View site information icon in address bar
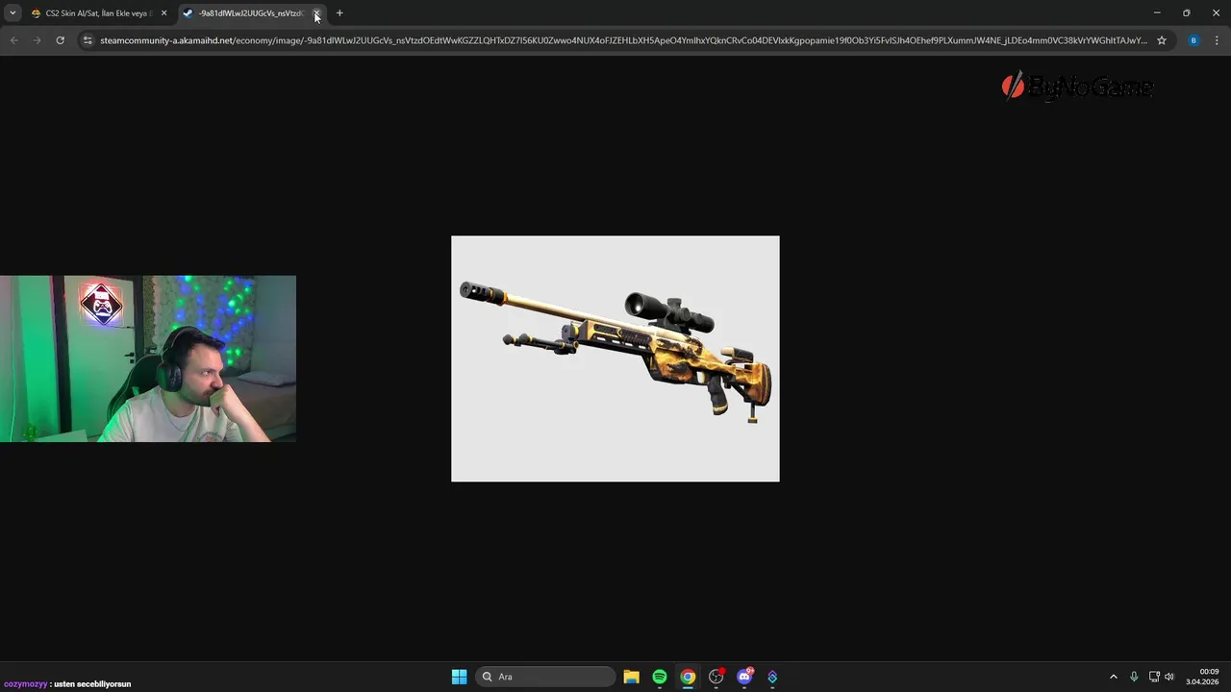Viewport: 1231px width, 692px height. click(88, 40)
